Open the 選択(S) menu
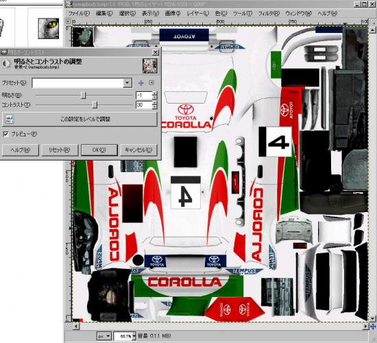This screenshot has height=343, width=377. coord(127,14)
